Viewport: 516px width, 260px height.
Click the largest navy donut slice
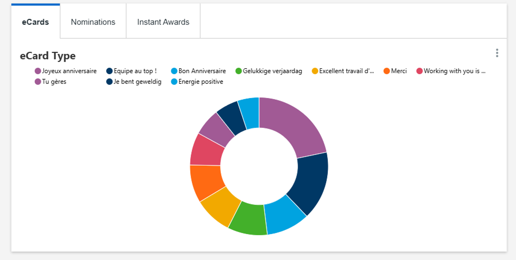tap(311, 181)
